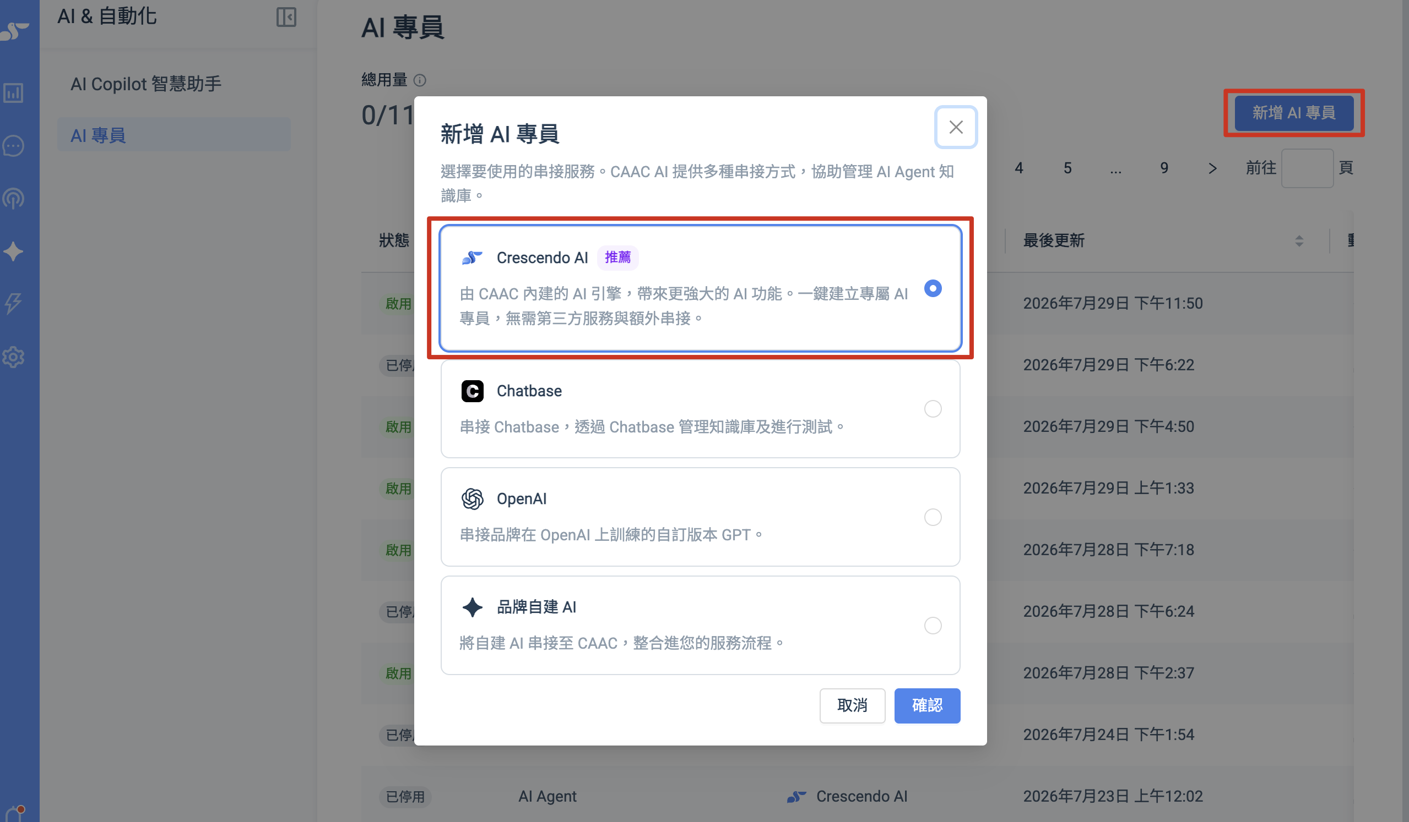Sort by 最後更新 column arrows
This screenshot has width=1409, height=822.
(1299, 240)
